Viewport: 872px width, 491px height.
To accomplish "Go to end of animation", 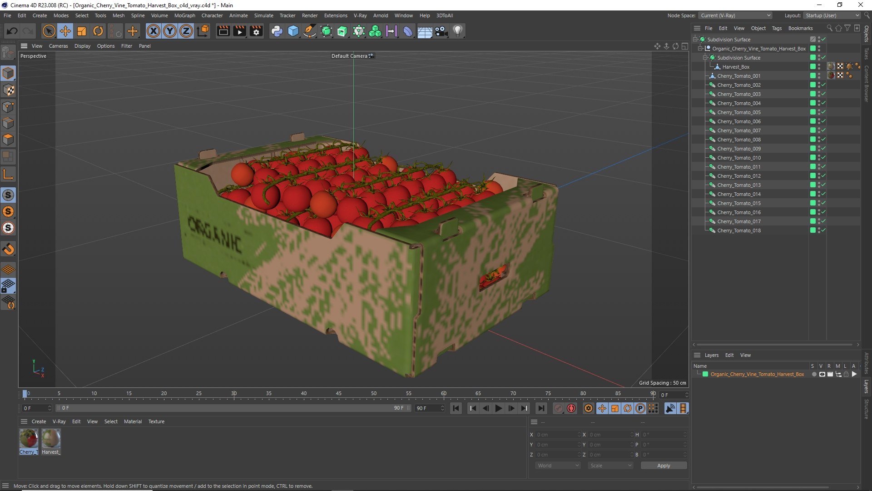I will pyautogui.click(x=541, y=408).
